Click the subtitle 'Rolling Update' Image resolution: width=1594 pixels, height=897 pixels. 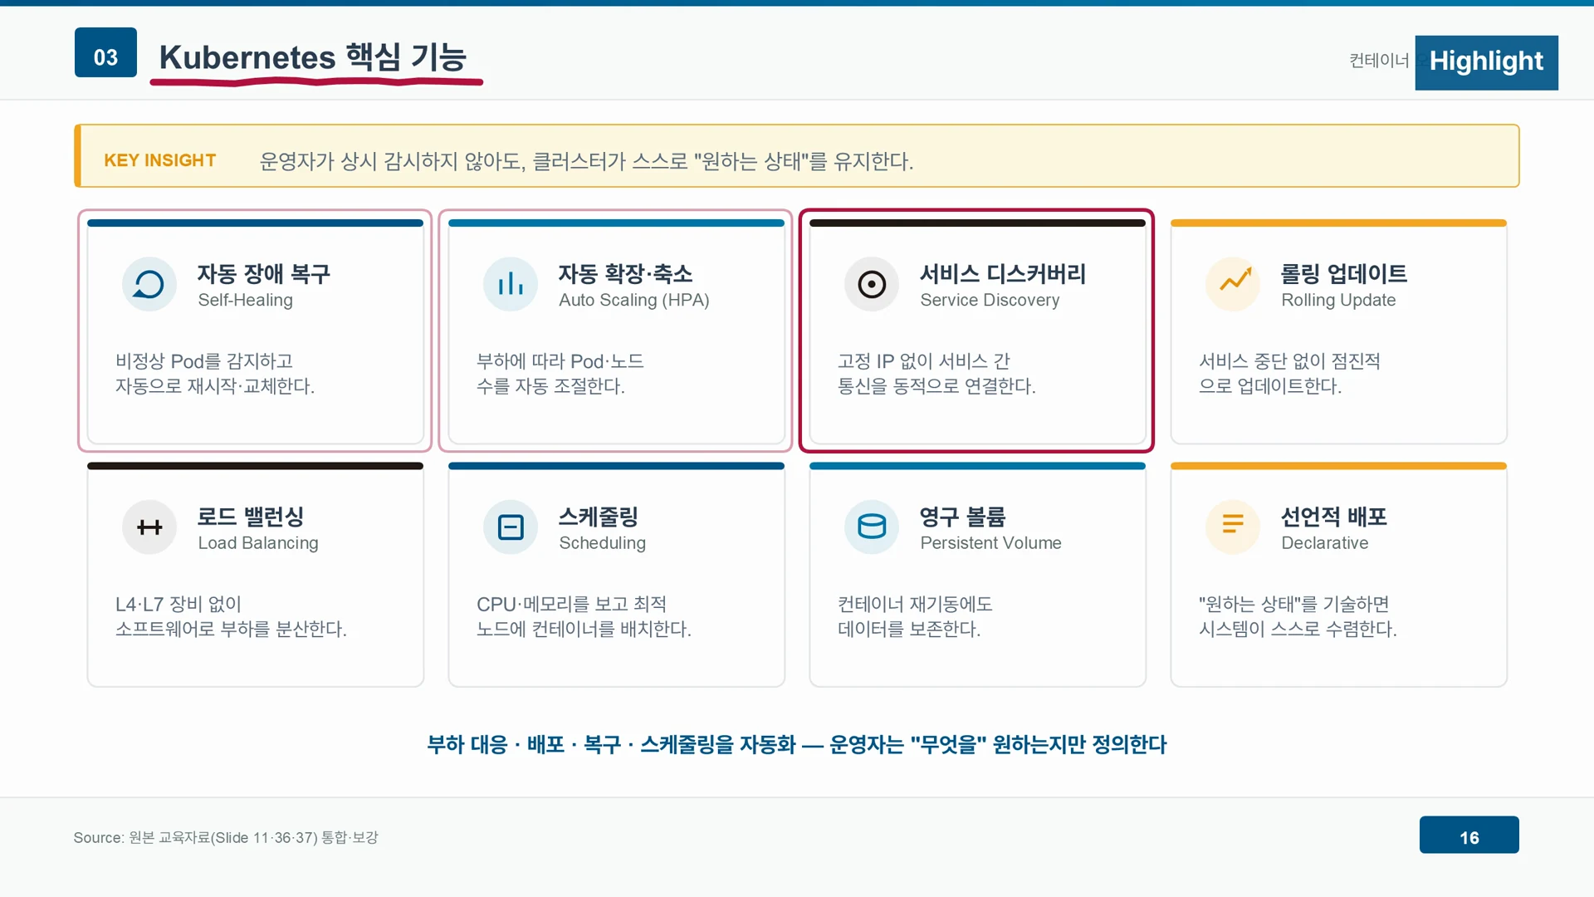1338,300
